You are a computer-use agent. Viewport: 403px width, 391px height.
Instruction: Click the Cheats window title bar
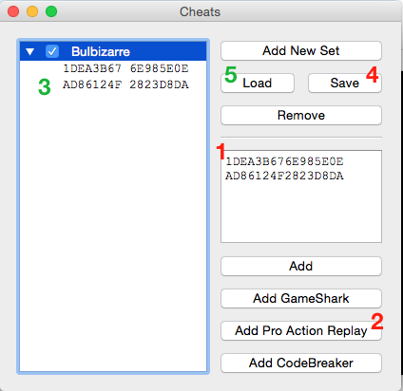point(200,11)
